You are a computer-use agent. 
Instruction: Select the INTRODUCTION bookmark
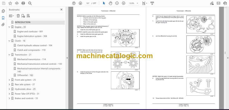22,22
